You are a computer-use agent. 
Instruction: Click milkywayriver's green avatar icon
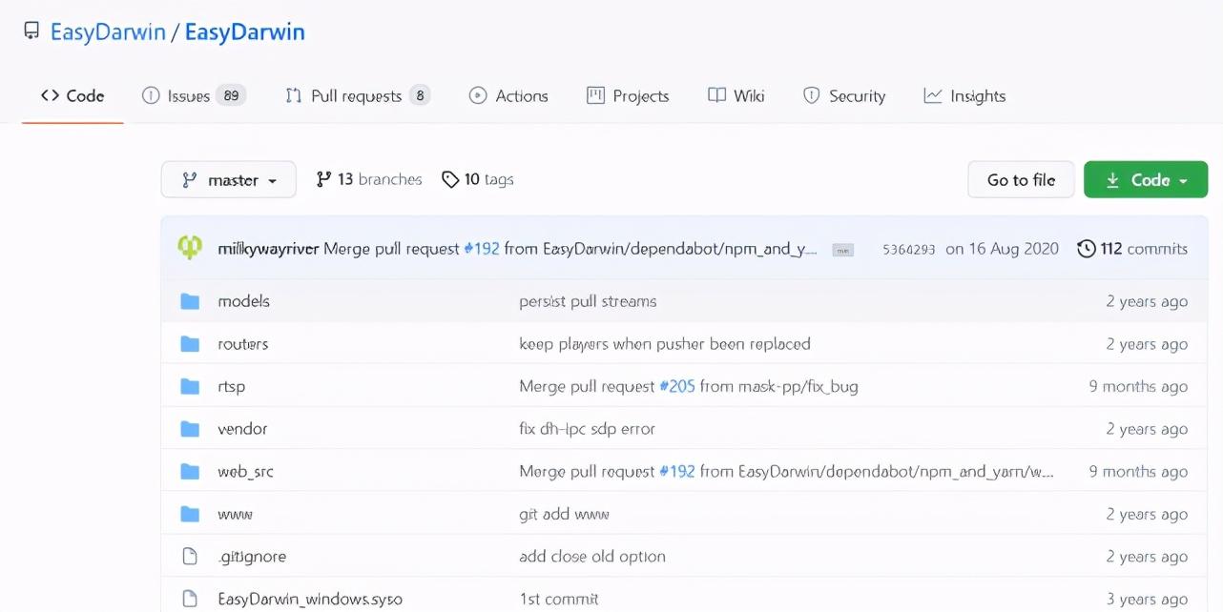click(x=190, y=248)
